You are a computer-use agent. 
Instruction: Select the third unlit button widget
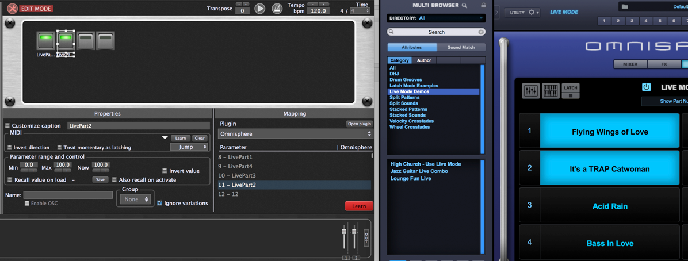(x=86, y=41)
